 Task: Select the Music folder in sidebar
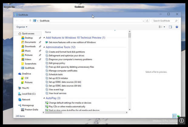tap(28, 51)
